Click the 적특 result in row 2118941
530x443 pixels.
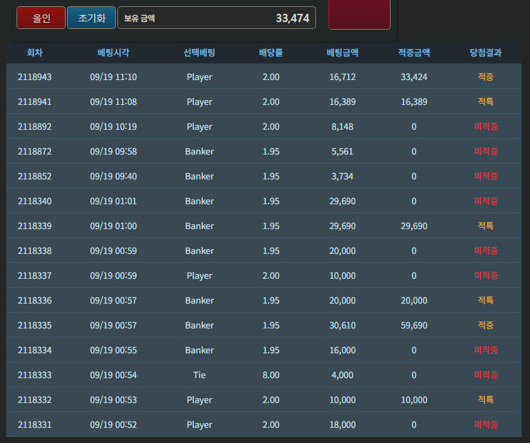click(x=485, y=101)
